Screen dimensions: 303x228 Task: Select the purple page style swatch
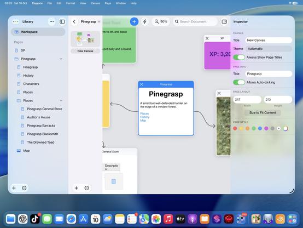(266, 128)
